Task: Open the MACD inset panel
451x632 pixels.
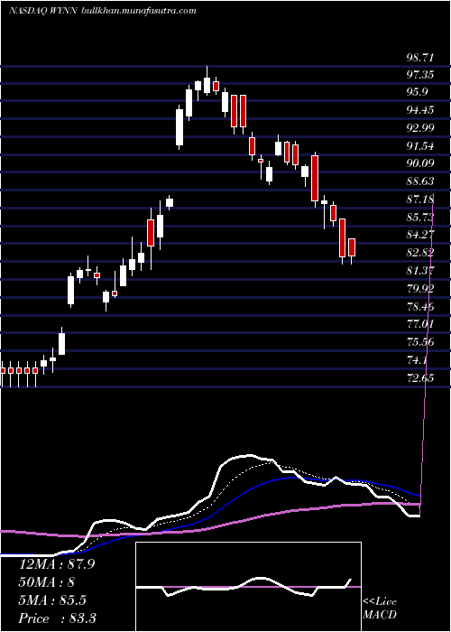Action: click(248, 587)
